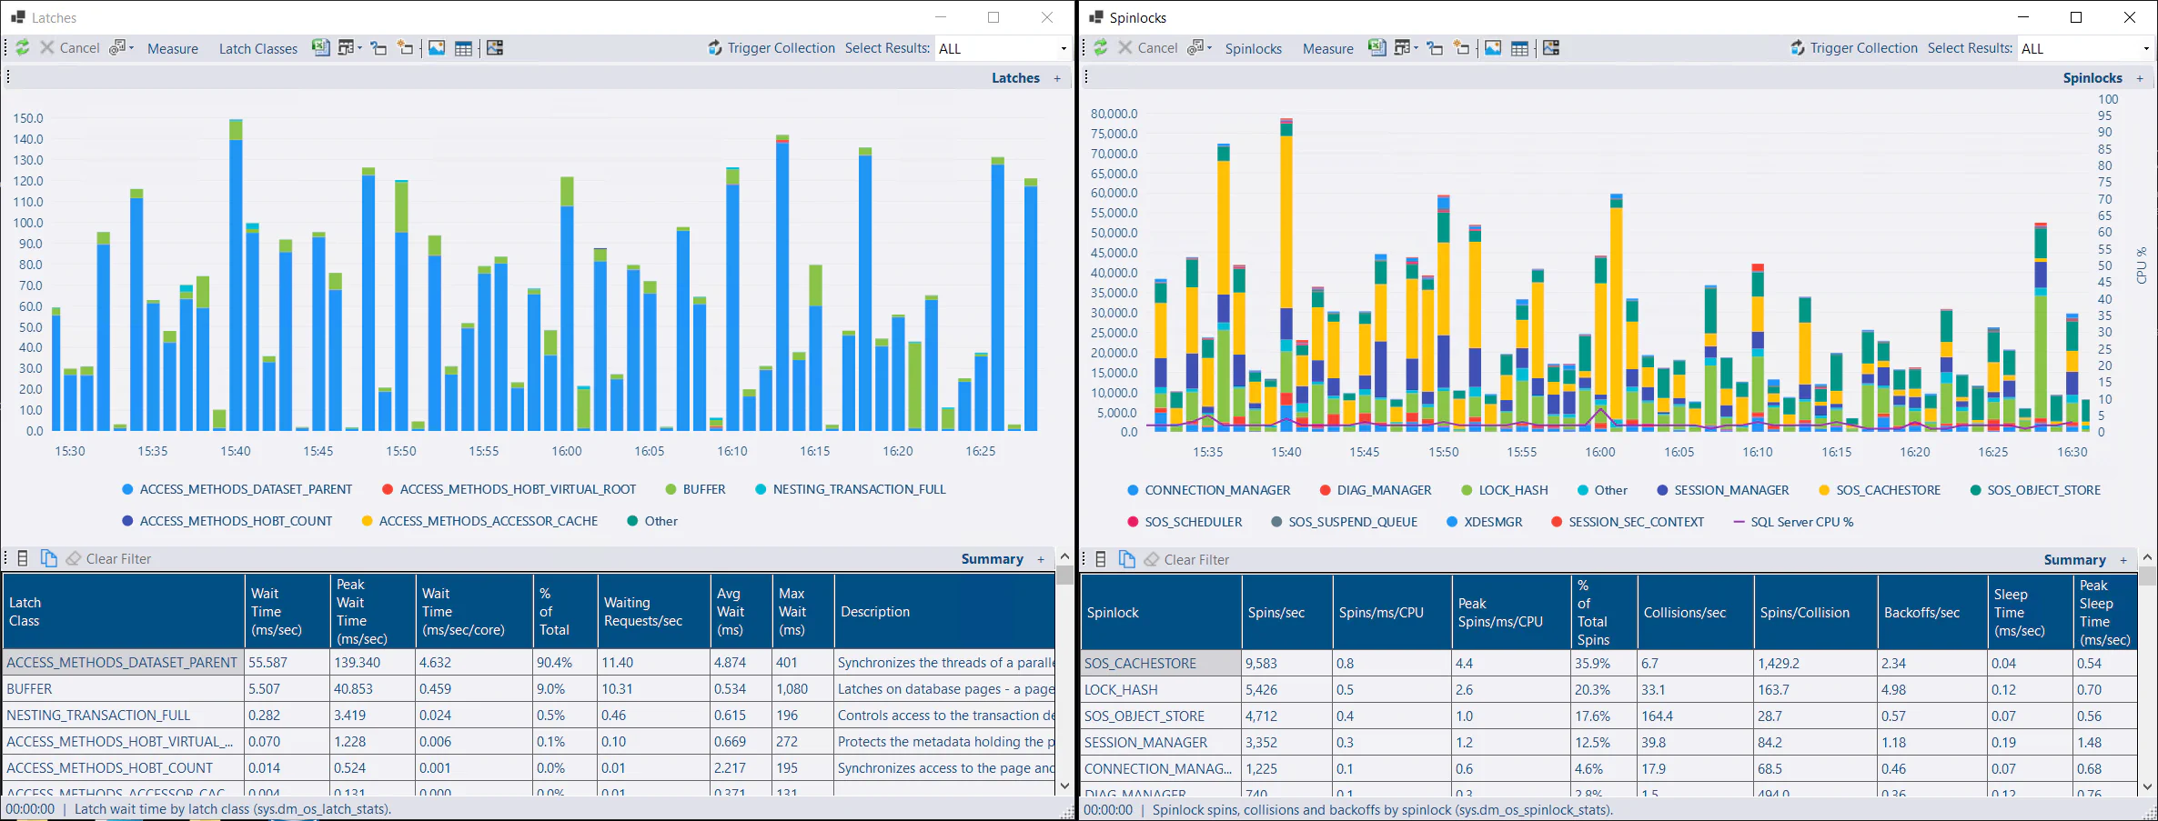Click the copy icon in Spinlocks summary bar
Image resolution: width=2158 pixels, height=821 pixels.
[x=1127, y=559]
